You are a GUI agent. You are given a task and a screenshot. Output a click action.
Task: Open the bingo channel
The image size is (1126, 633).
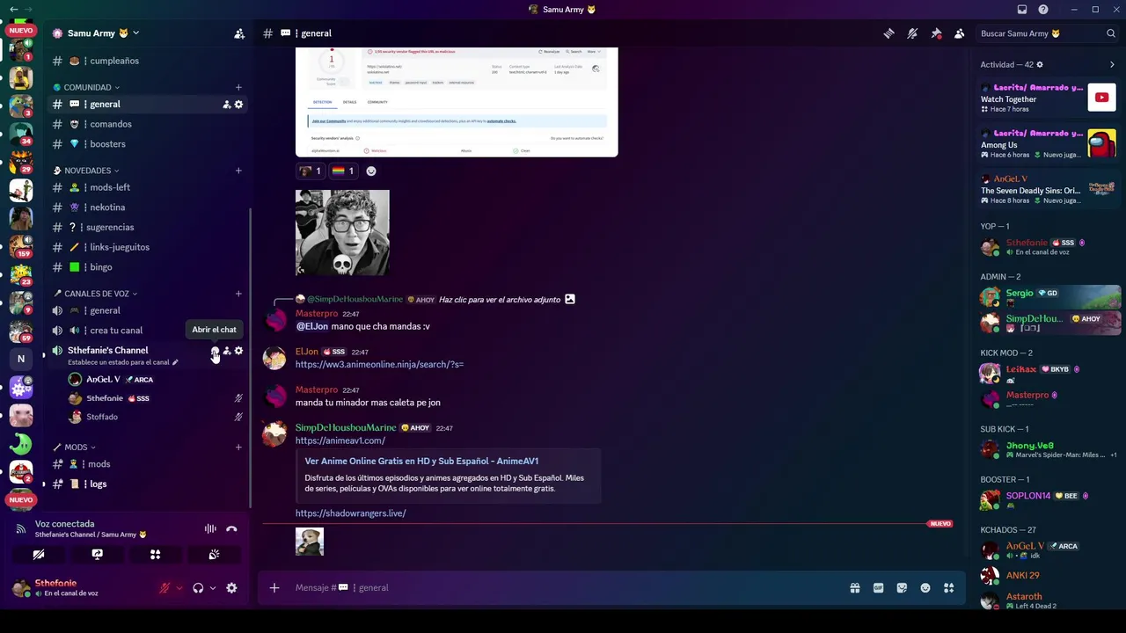(147, 267)
